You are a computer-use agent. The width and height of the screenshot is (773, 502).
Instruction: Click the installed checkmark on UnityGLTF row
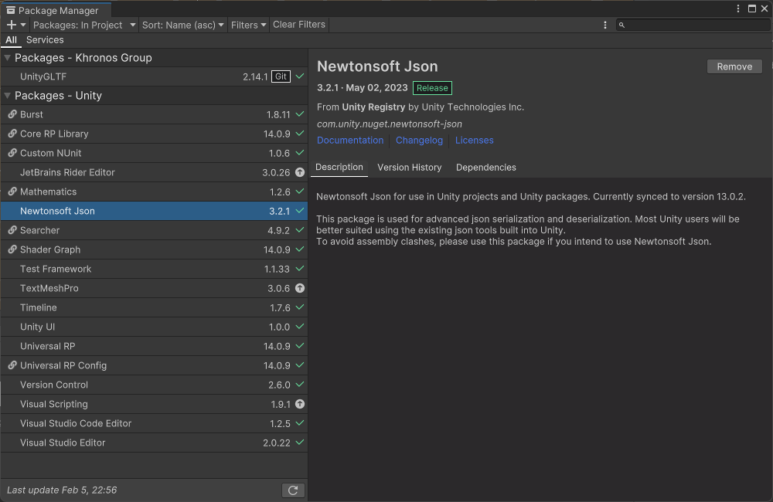tap(300, 76)
